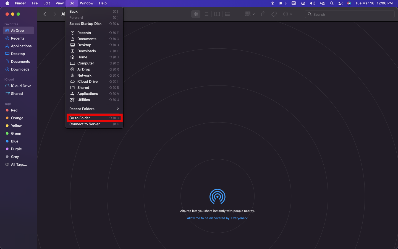Choose AirDrop from the Go menu

[94, 69]
